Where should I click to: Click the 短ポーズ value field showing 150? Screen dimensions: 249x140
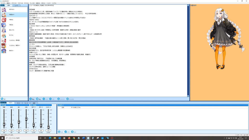pyautogui.click(x=33, y=130)
